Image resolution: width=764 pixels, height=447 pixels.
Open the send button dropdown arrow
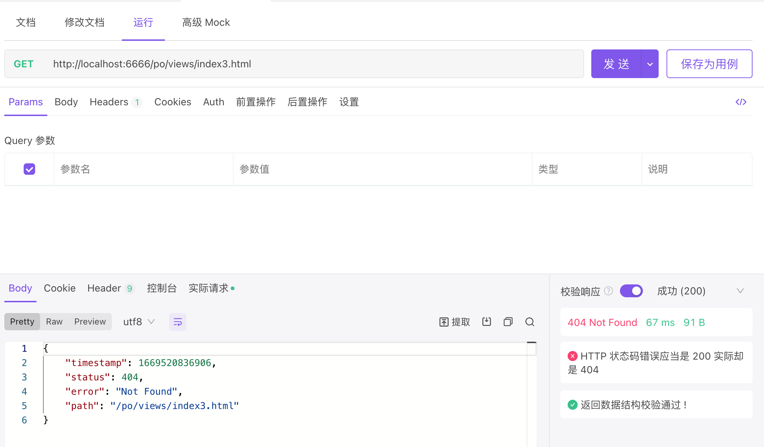650,64
